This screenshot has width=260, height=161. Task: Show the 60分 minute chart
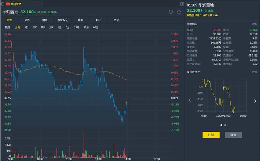pyautogui.click(x=96, y=27)
